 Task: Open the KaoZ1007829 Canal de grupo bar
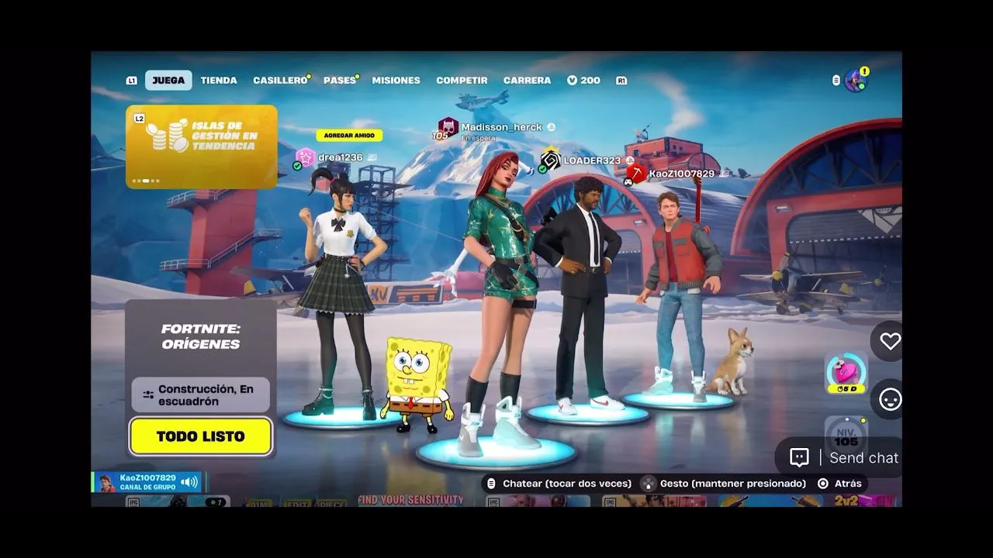click(x=147, y=482)
